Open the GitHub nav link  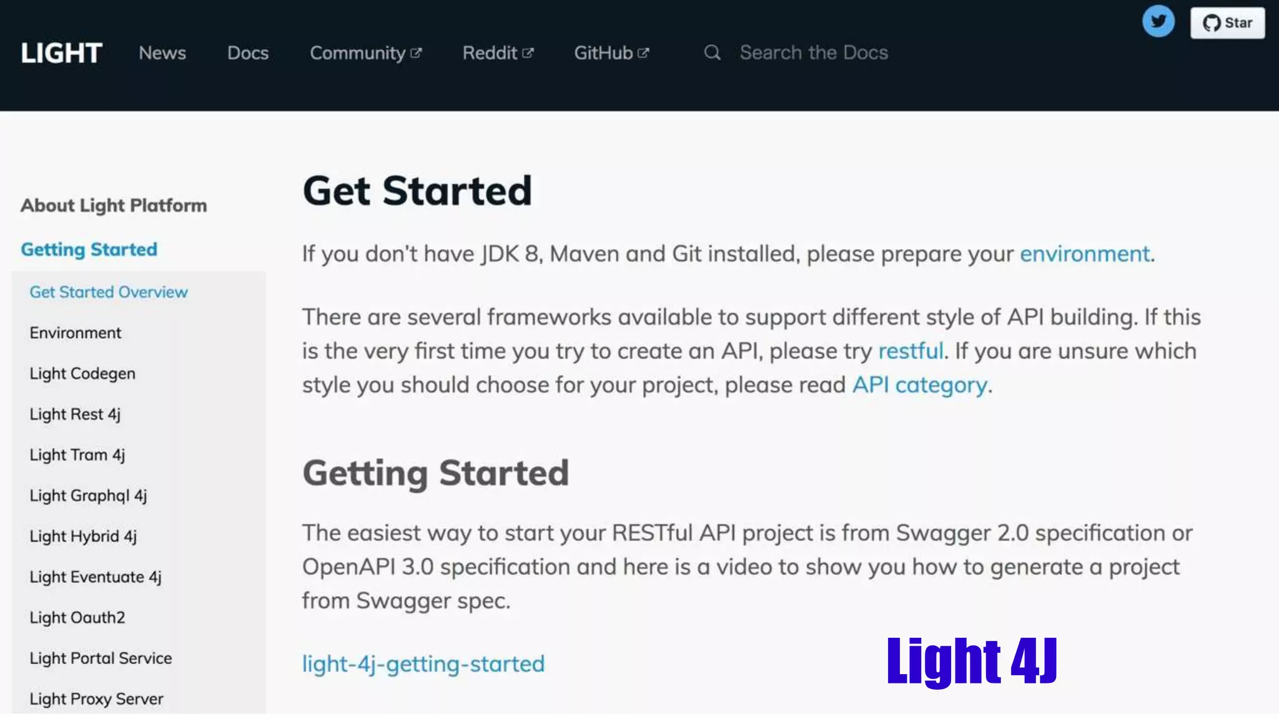click(x=611, y=53)
